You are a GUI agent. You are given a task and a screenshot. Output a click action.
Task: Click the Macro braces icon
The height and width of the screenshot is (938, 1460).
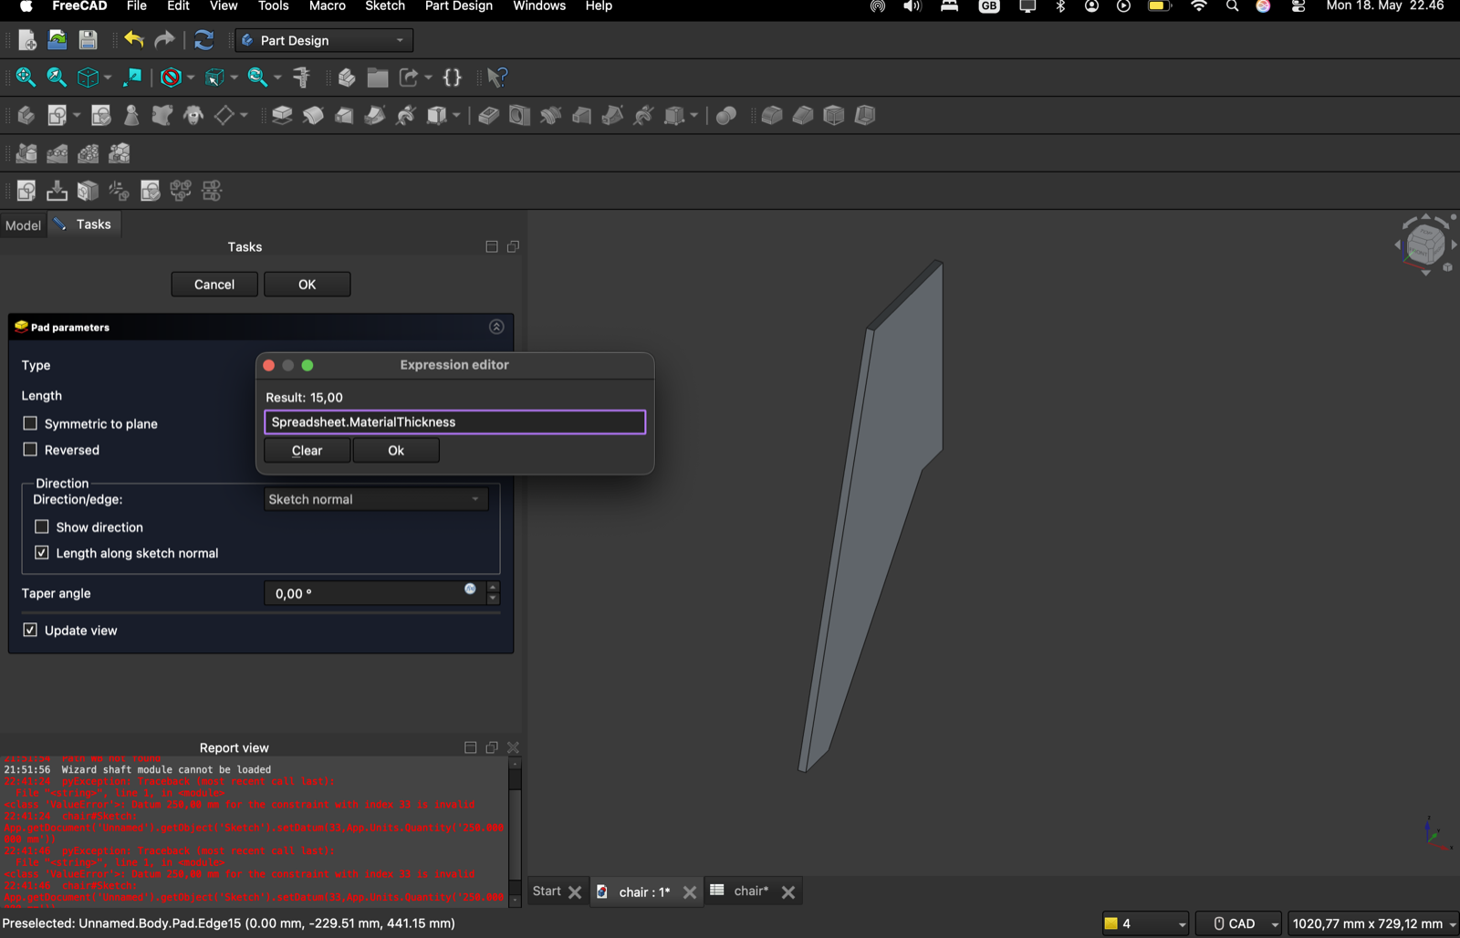pos(453,78)
